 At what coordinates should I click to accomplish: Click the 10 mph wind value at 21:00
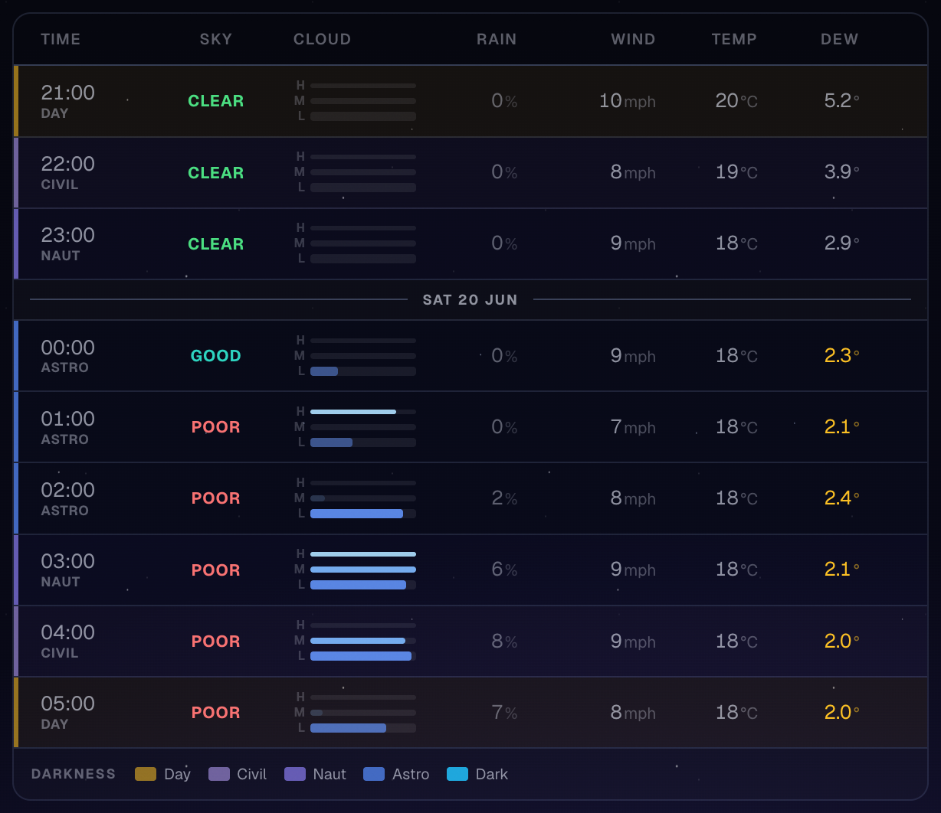tap(628, 101)
